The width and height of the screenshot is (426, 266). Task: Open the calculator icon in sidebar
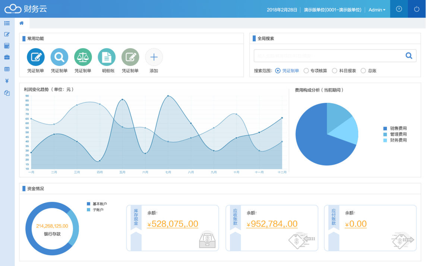tap(7, 46)
